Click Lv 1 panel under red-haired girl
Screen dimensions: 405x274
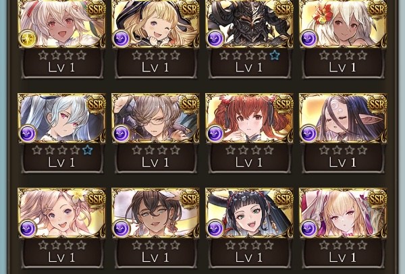pyautogui.click(x=249, y=158)
